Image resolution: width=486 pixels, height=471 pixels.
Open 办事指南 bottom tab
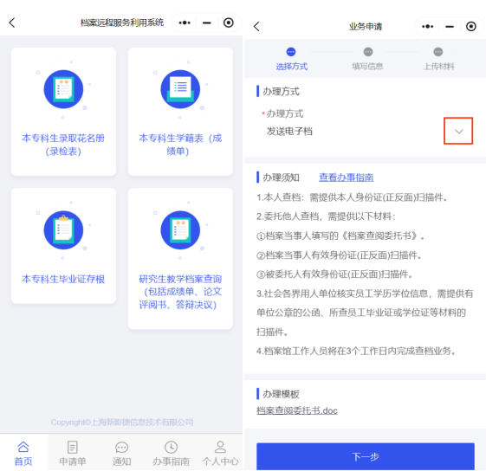(171, 453)
